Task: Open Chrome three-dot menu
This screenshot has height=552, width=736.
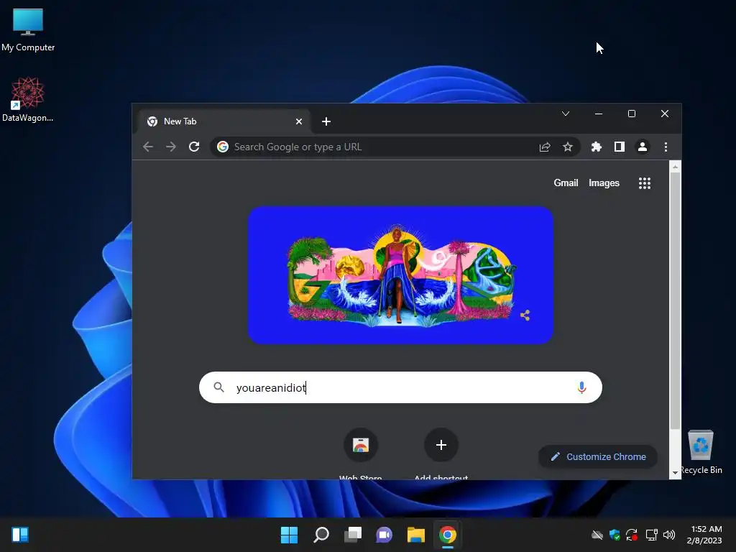Action: click(666, 147)
